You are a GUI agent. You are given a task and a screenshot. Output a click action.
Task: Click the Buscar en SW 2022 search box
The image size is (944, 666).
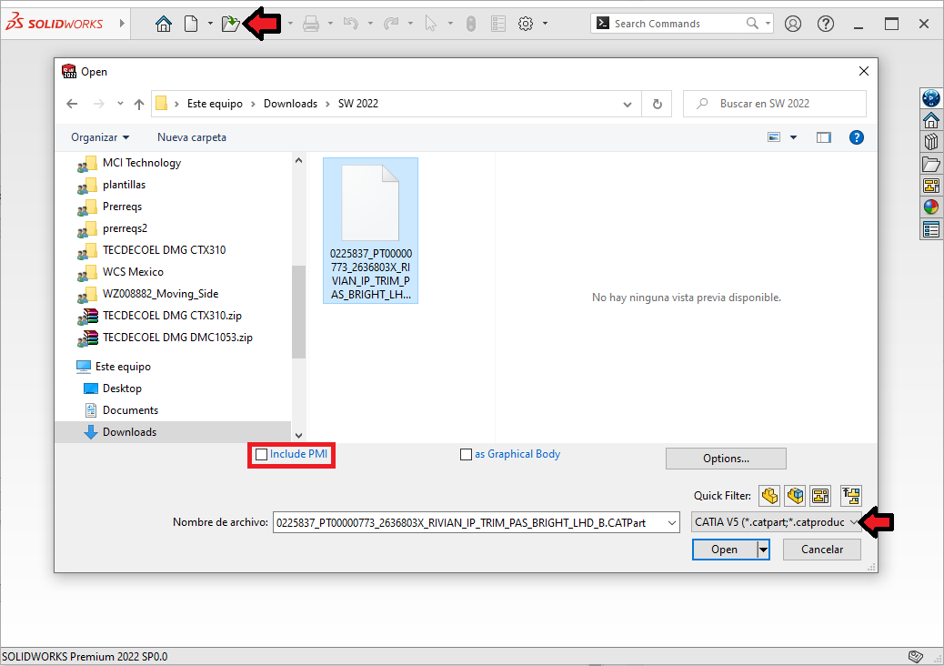click(x=775, y=104)
